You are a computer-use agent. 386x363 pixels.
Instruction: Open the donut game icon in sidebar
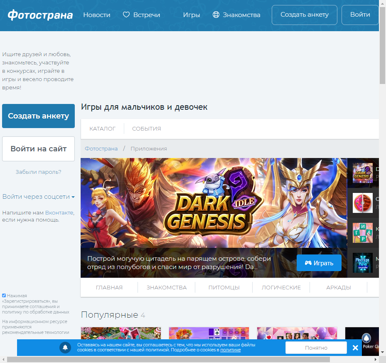coord(363,203)
